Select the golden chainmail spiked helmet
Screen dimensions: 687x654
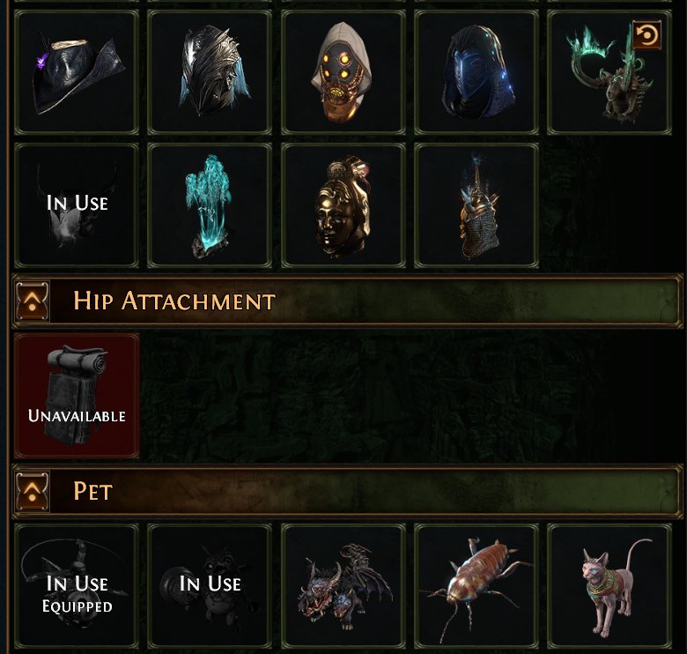476,205
